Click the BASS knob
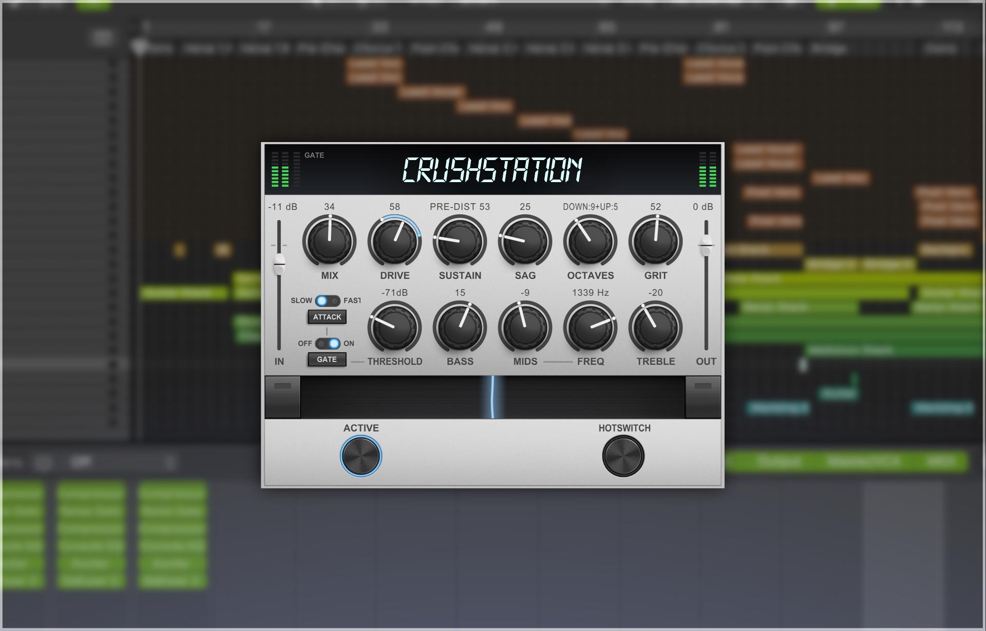Viewport: 986px width, 631px height. click(x=460, y=327)
